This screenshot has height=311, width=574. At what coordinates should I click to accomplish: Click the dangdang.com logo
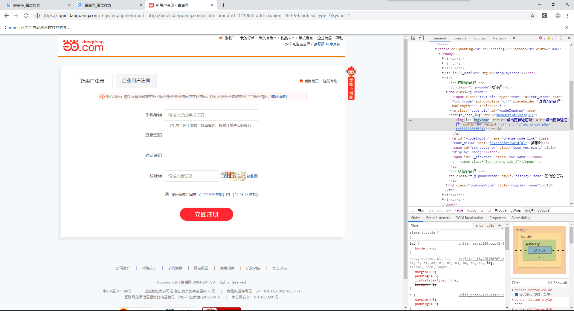pos(83,45)
